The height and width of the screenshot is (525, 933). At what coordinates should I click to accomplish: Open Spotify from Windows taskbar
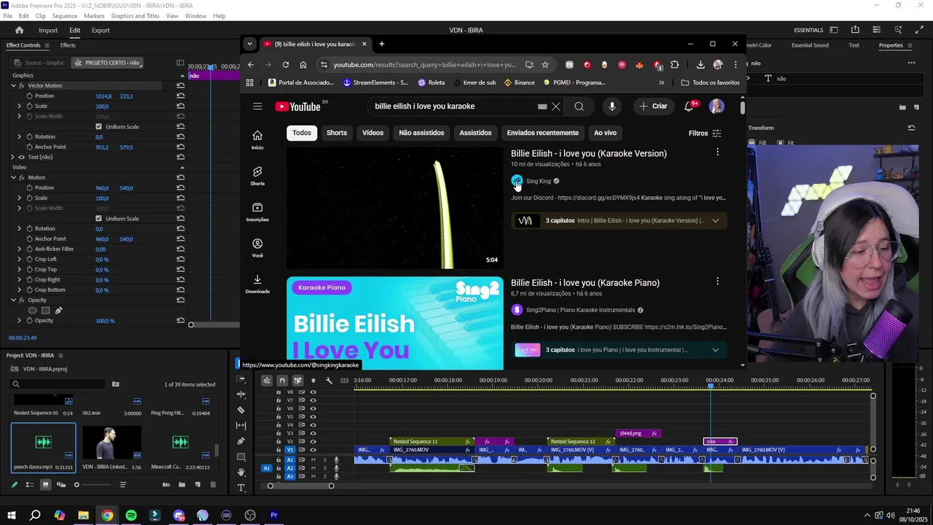click(131, 515)
